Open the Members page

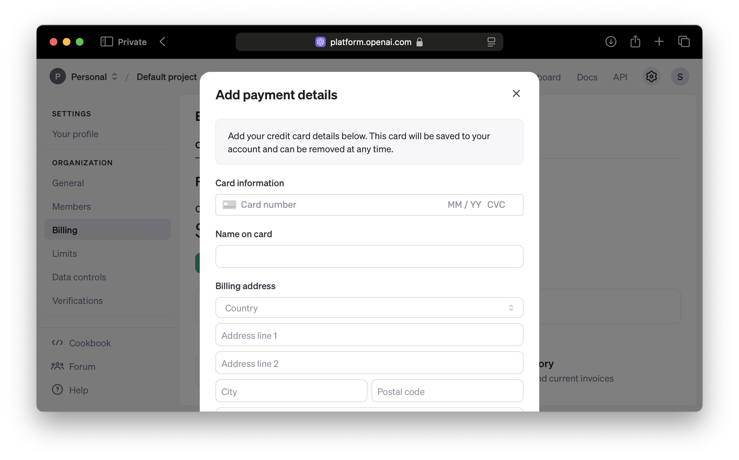pyautogui.click(x=71, y=206)
